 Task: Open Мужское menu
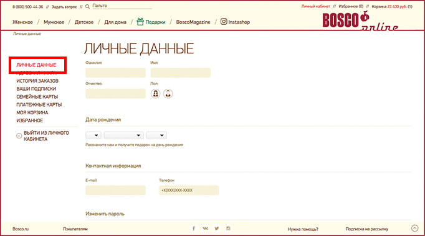[x=54, y=22]
